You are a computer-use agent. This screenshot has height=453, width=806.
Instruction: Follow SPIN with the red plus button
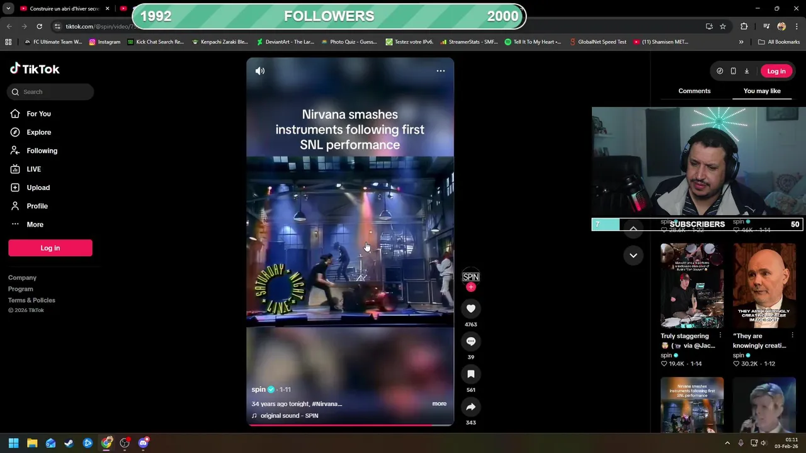pyautogui.click(x=471, y=287)
